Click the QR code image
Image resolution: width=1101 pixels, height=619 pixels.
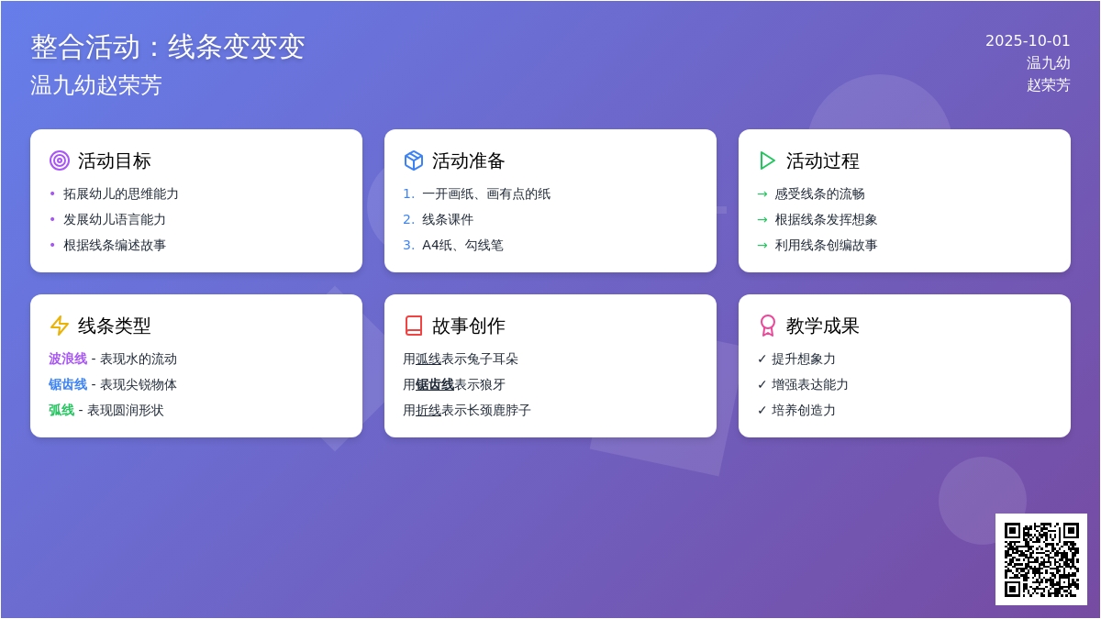pyautogui.click(x=1041, y=559)
